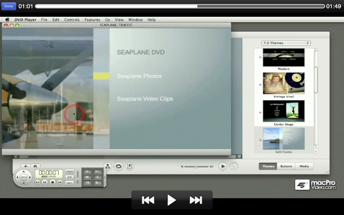Click slow motion button in controller drawer

(88, 172)
